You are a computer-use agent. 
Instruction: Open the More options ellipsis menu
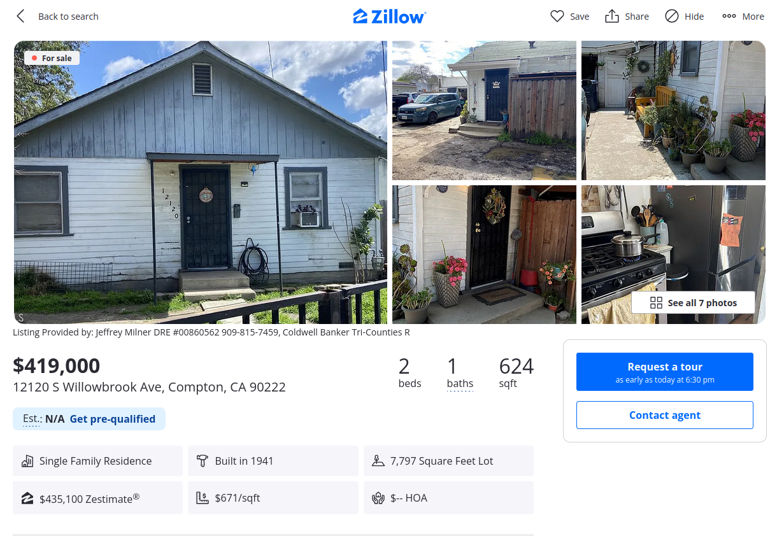[x=729, y=17]
